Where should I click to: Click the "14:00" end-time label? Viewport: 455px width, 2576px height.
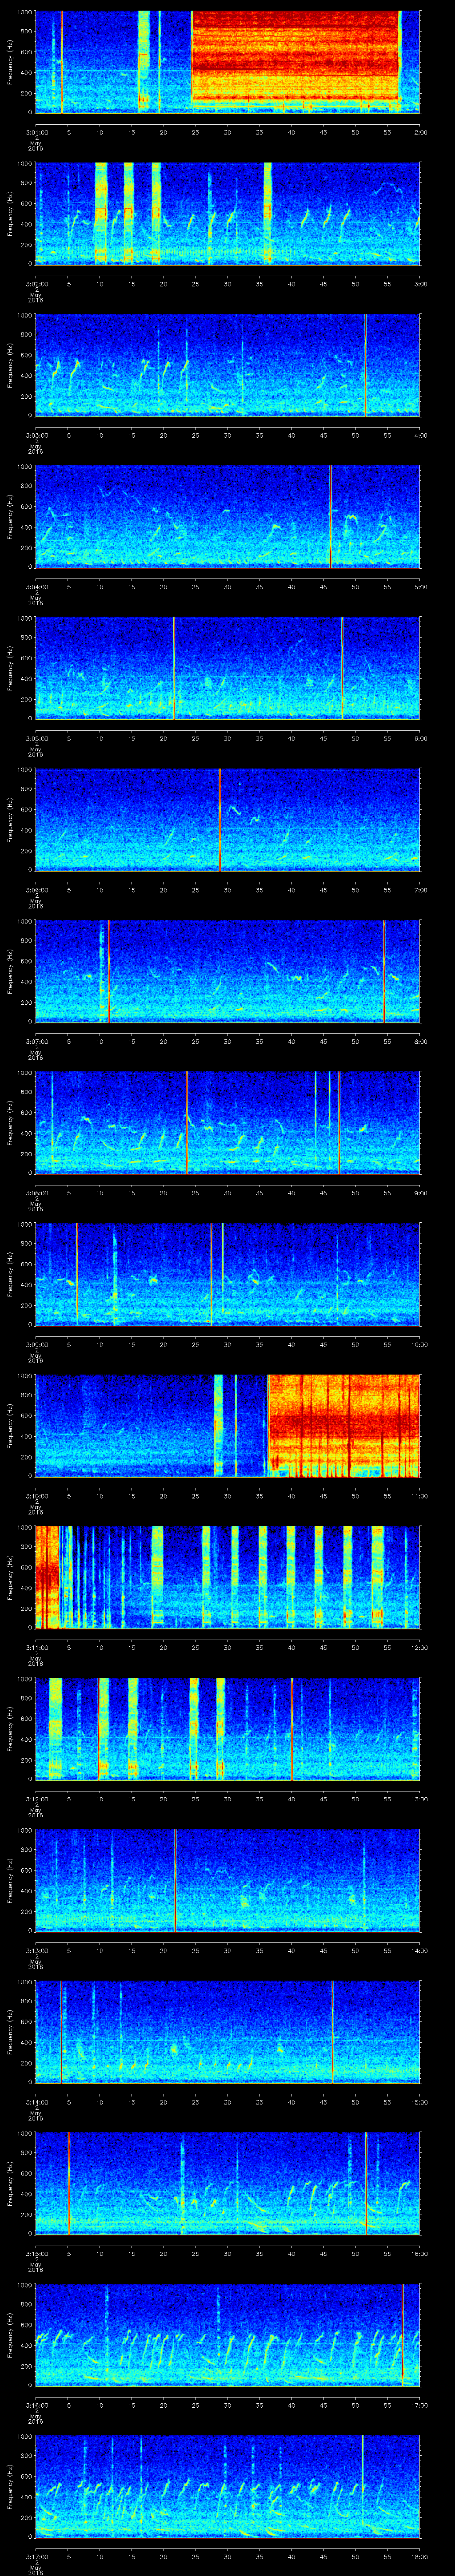(420, 1950)
